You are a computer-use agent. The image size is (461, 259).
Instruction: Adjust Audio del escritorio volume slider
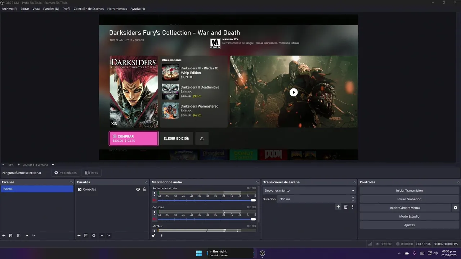207,200
